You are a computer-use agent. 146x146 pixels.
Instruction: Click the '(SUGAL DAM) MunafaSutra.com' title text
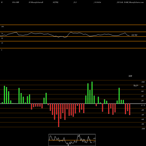[x=130, y=2]
